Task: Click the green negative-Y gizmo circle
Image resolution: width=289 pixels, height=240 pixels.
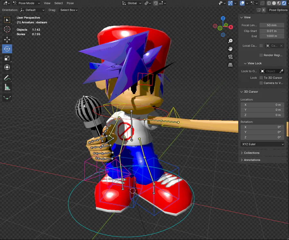Action: [220, 28]
